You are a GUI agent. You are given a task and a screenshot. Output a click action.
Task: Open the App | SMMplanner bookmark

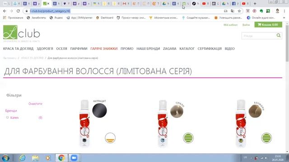(79, 18)
